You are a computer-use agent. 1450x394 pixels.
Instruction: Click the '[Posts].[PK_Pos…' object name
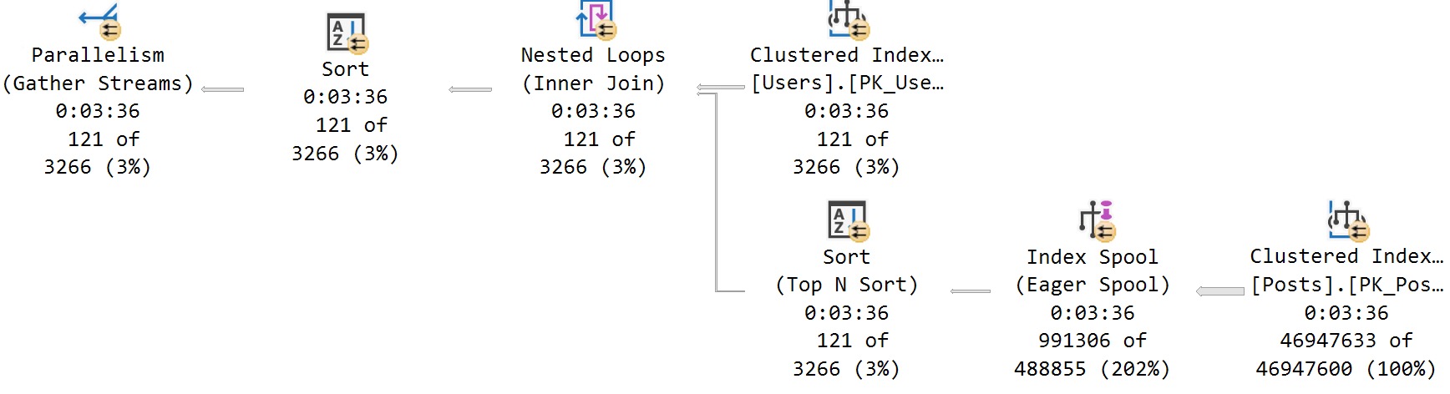coord(1346,285)
